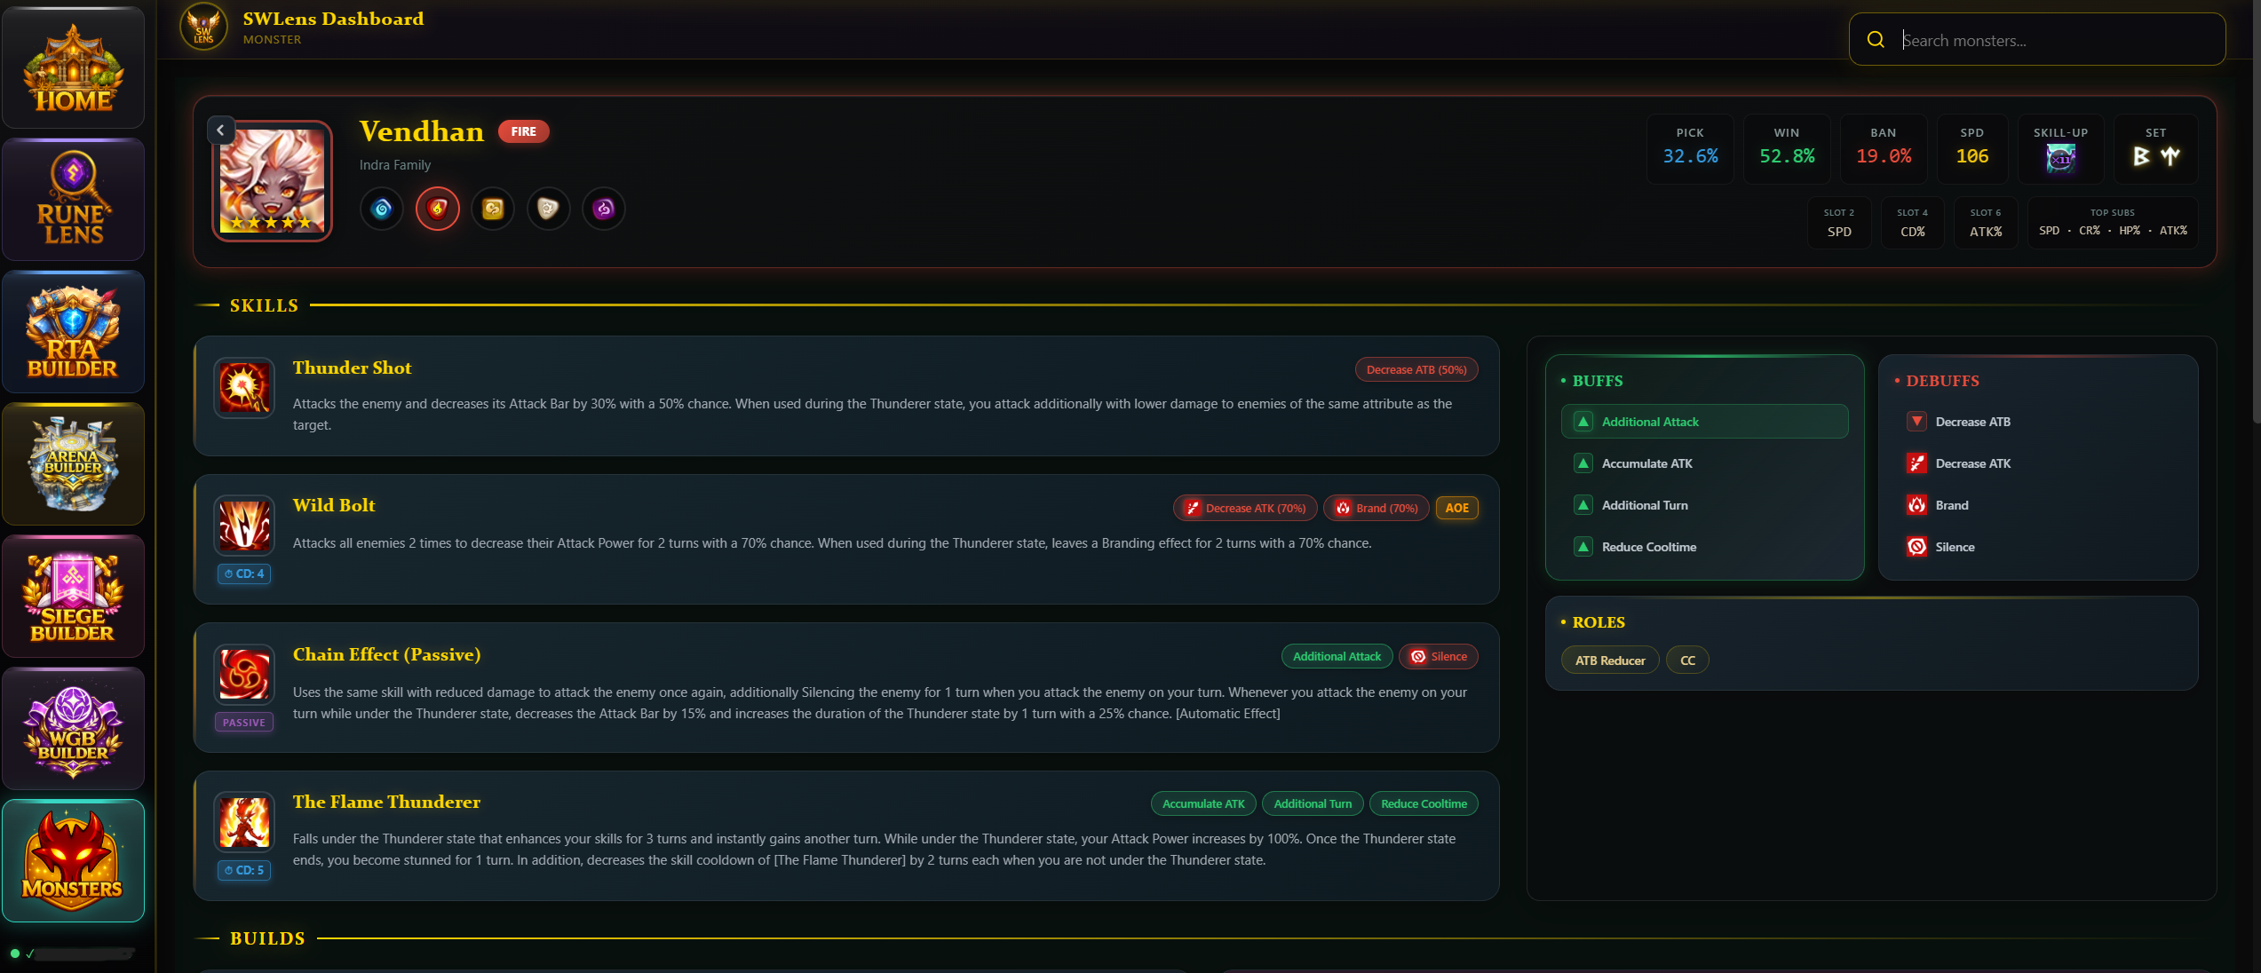Open the Monsters section in the sidebar

click(x=74, y=860)
